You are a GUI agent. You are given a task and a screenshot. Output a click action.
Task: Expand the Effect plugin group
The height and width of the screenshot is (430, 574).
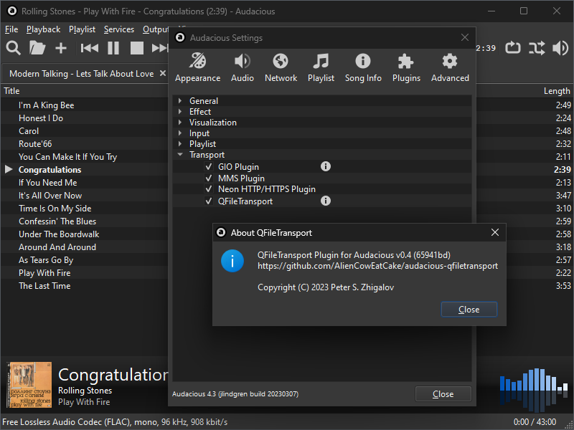(180, 112)
